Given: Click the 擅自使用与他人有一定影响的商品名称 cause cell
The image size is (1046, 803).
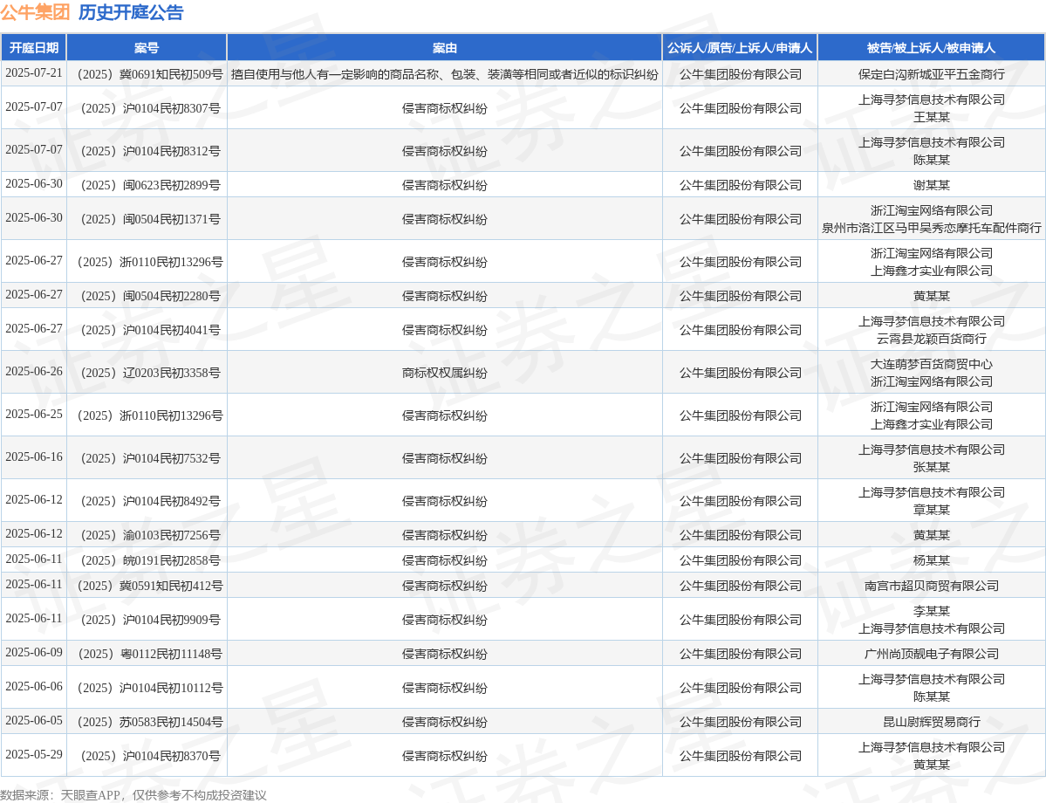Looking at the screenshot, I should [445, 74].
